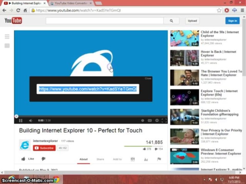
Task: Pause the video
Action: 20,120
